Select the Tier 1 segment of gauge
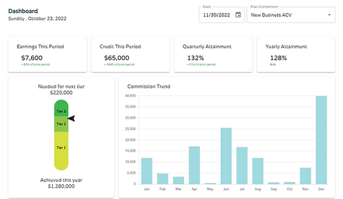This screenshot has height=199, width=343. (x=61, y=151)
